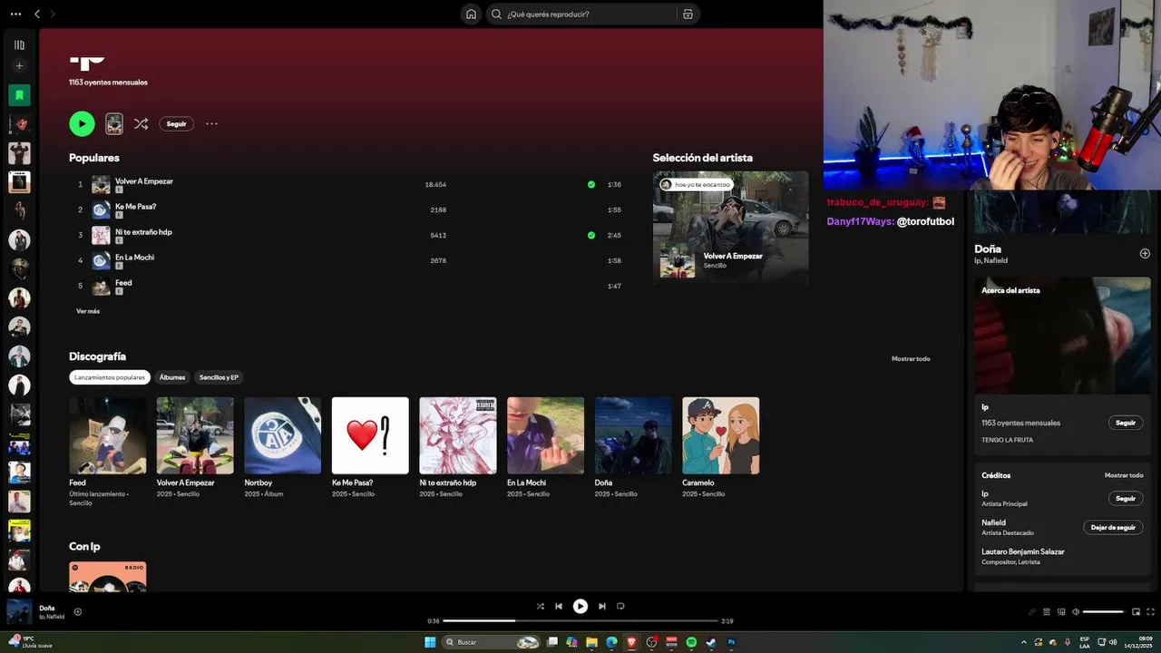
Task: Open the Windows Start menu
Action: click(x=430, y=642)
